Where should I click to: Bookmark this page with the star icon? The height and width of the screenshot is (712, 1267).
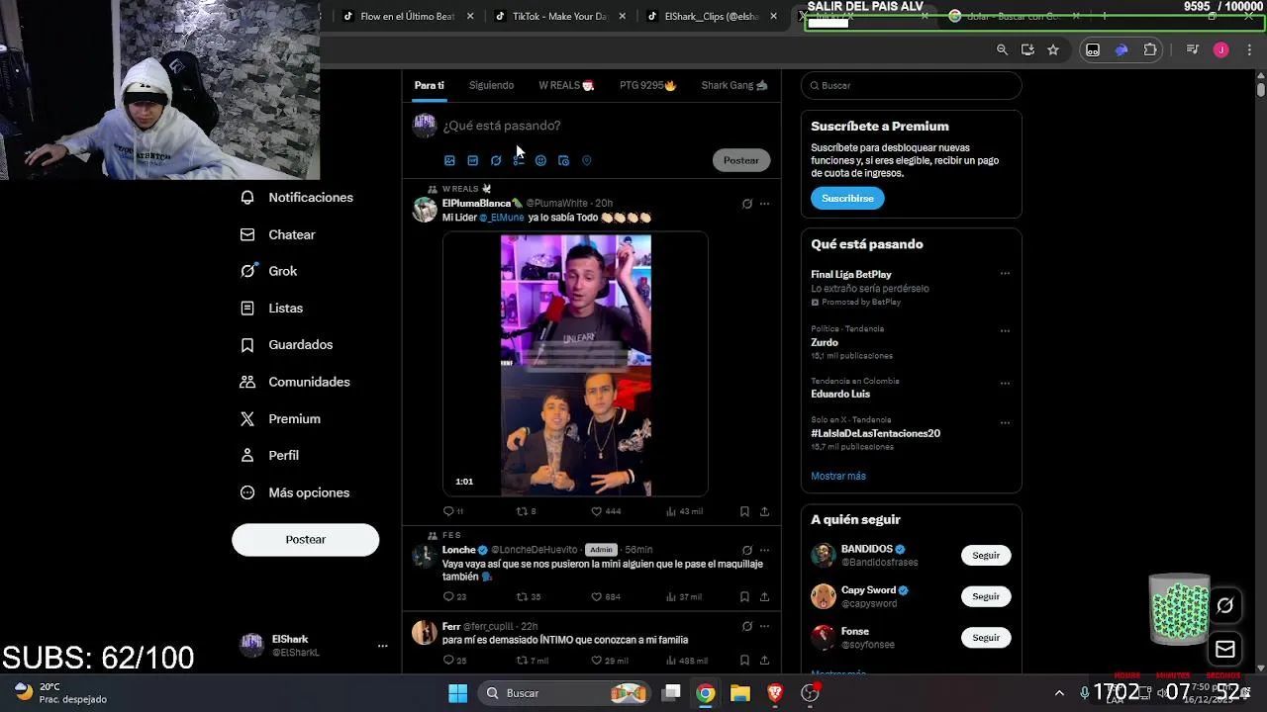(x=1053, y=49)
